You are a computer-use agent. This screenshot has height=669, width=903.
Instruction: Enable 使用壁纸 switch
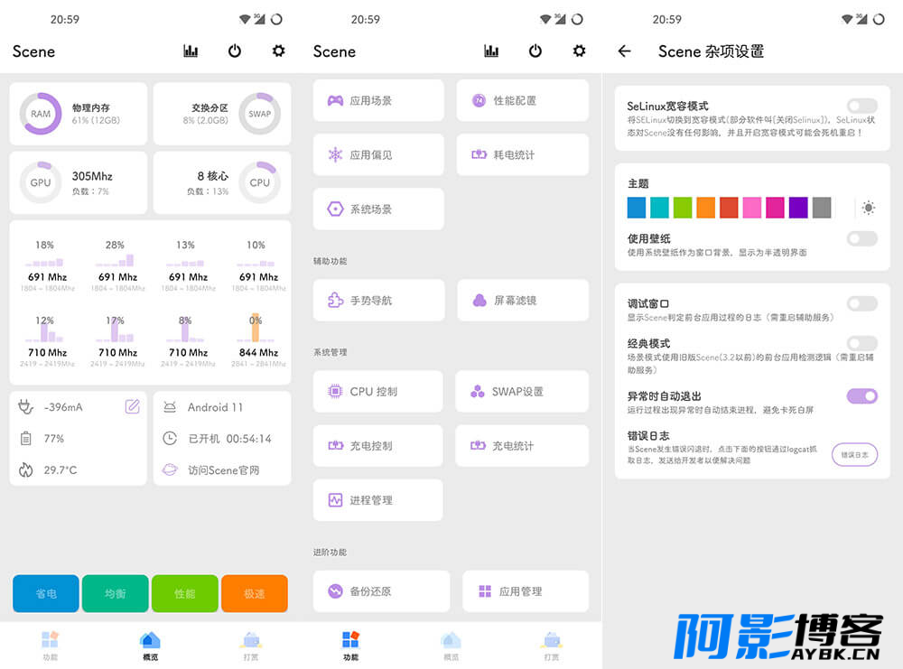pos(862,238)
